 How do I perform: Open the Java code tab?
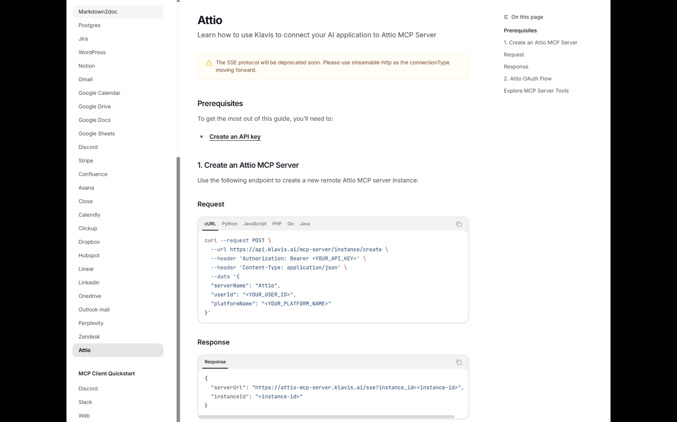point(305,224)
